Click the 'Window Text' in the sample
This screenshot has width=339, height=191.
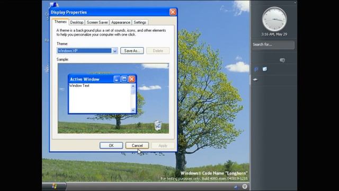79,85
